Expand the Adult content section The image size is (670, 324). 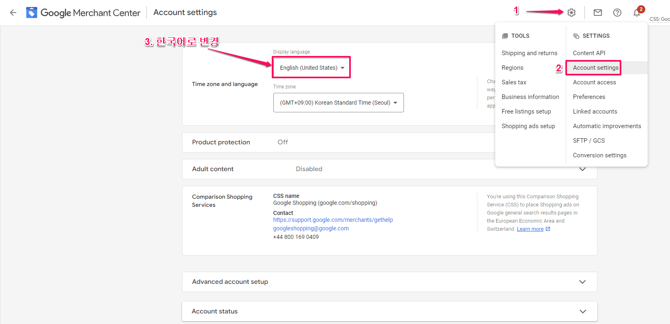click(x=582, y=169)
